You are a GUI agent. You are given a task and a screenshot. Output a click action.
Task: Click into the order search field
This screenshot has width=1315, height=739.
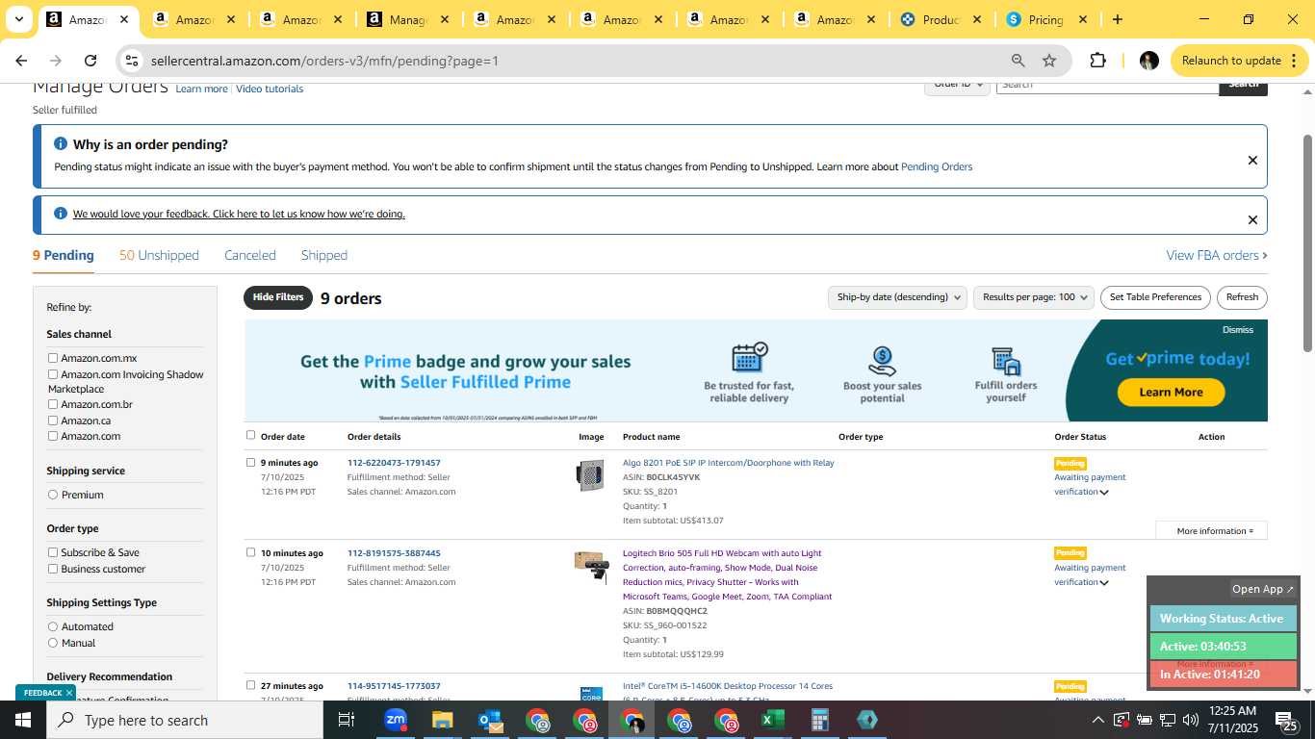(1107, 85)
